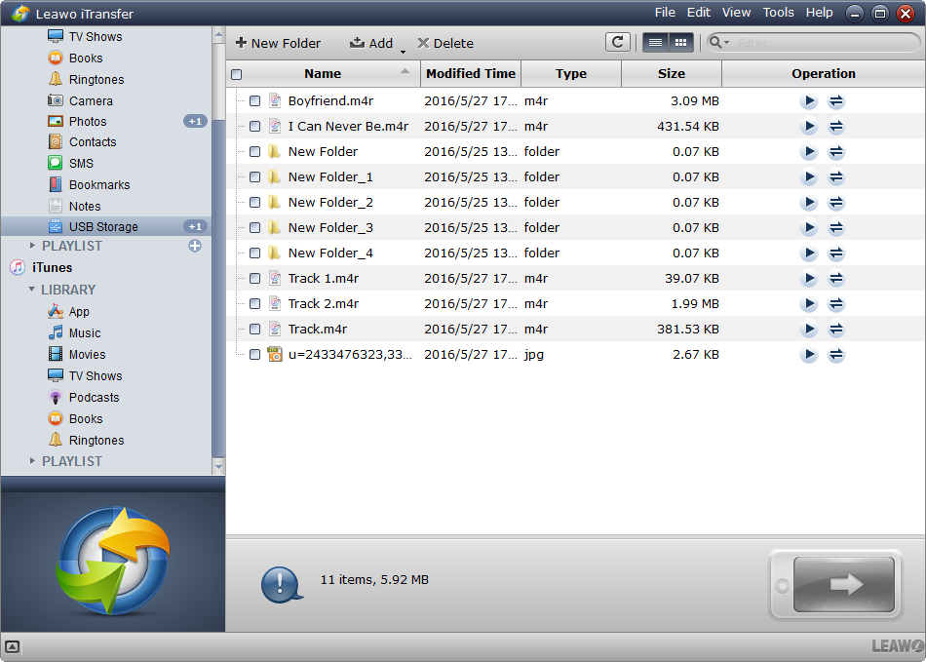Collapse the iTunes LIBRARY section
This screenshot has height=662, width=926.
coord(32,290)
